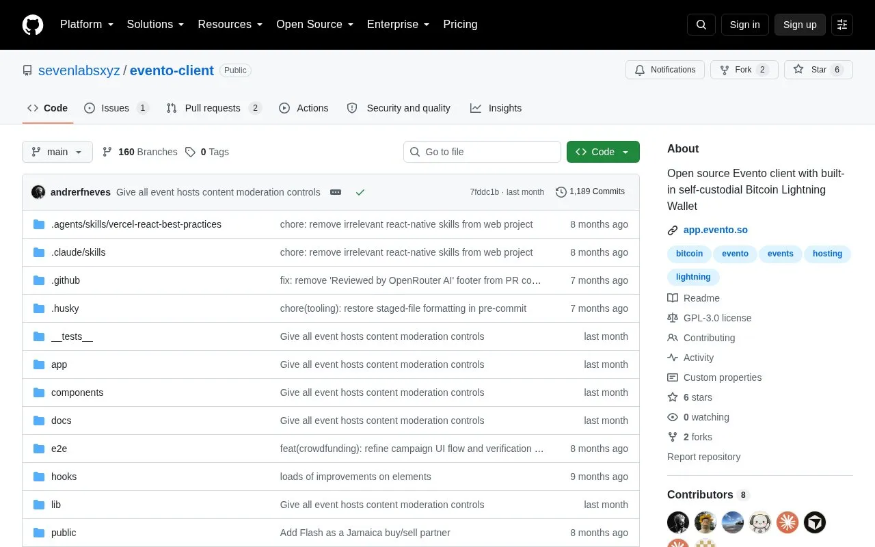Click the Sign in button
Viewport: 875px width, 547px height.
point(744,25)
